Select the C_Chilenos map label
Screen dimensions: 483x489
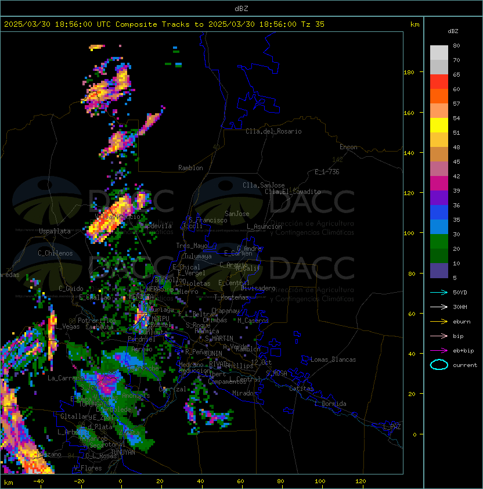[55, 253]
